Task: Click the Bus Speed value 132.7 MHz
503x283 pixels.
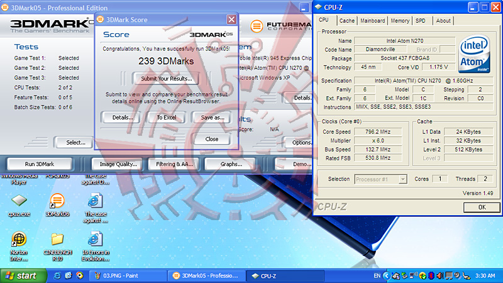Action: 378,149
